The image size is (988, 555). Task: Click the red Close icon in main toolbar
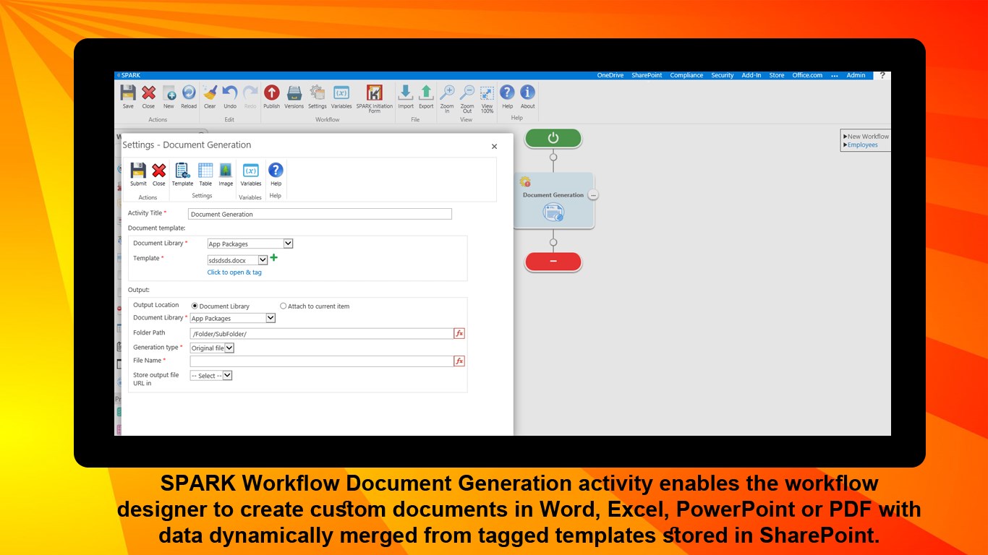(x=148, y=96)
